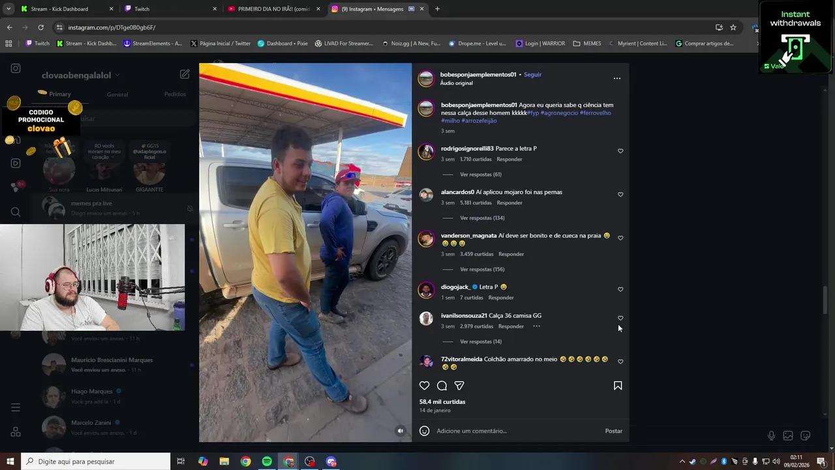Screen dimensions: 835x470
Task: Click Postar to submit the comment
Action: click(613, 431)
